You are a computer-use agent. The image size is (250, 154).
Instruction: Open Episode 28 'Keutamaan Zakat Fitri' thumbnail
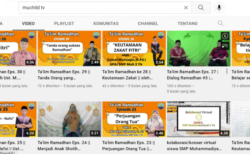tap(134, 48)
